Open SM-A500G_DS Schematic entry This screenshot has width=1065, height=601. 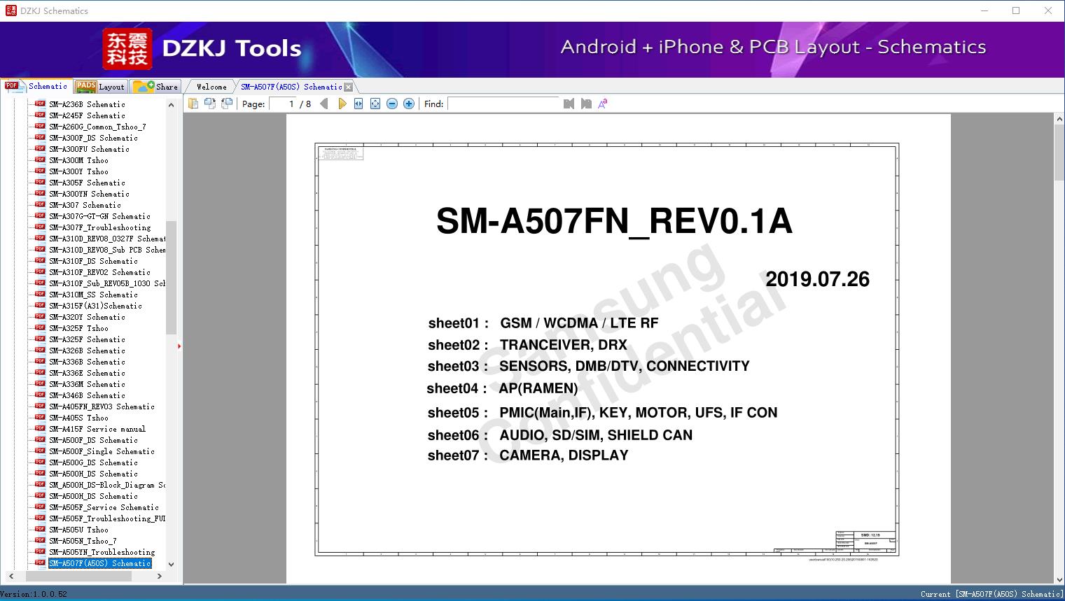(93, 462)
